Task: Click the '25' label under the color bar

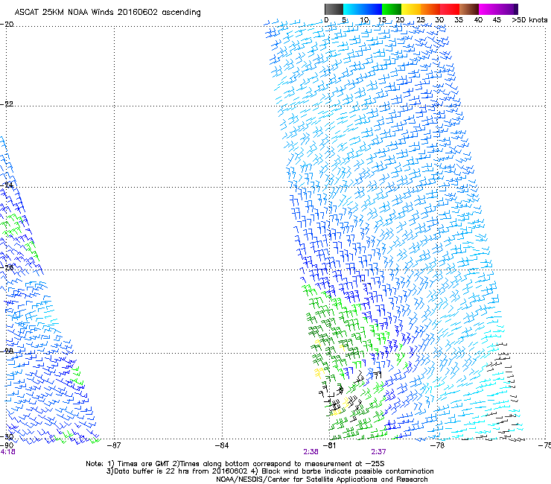Action: coord(420,20)
